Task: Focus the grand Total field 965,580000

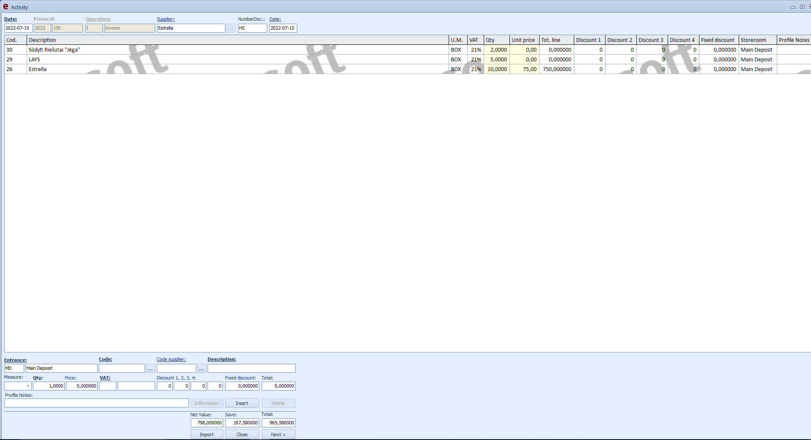Action: point(278,423)
